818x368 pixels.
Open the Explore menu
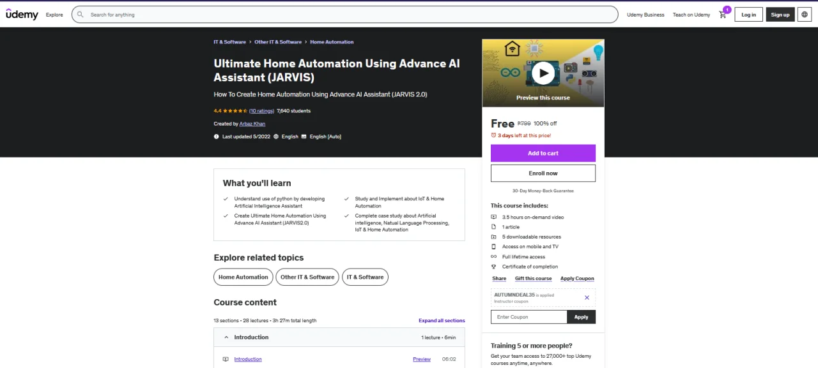(x=54, y=15)
